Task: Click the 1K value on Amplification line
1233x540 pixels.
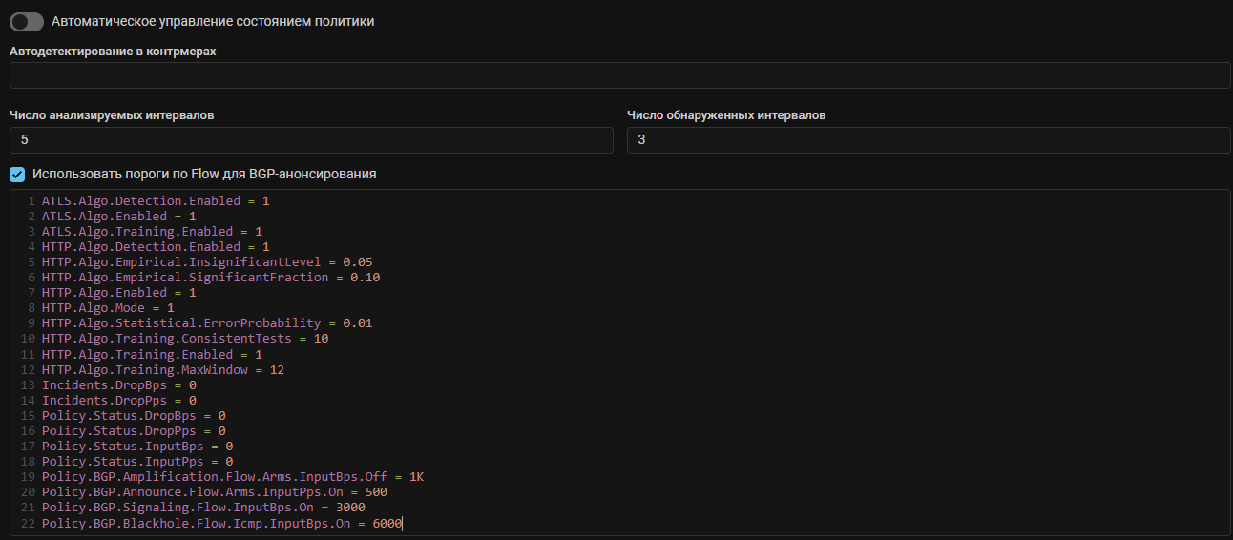Action: [416, 477]
